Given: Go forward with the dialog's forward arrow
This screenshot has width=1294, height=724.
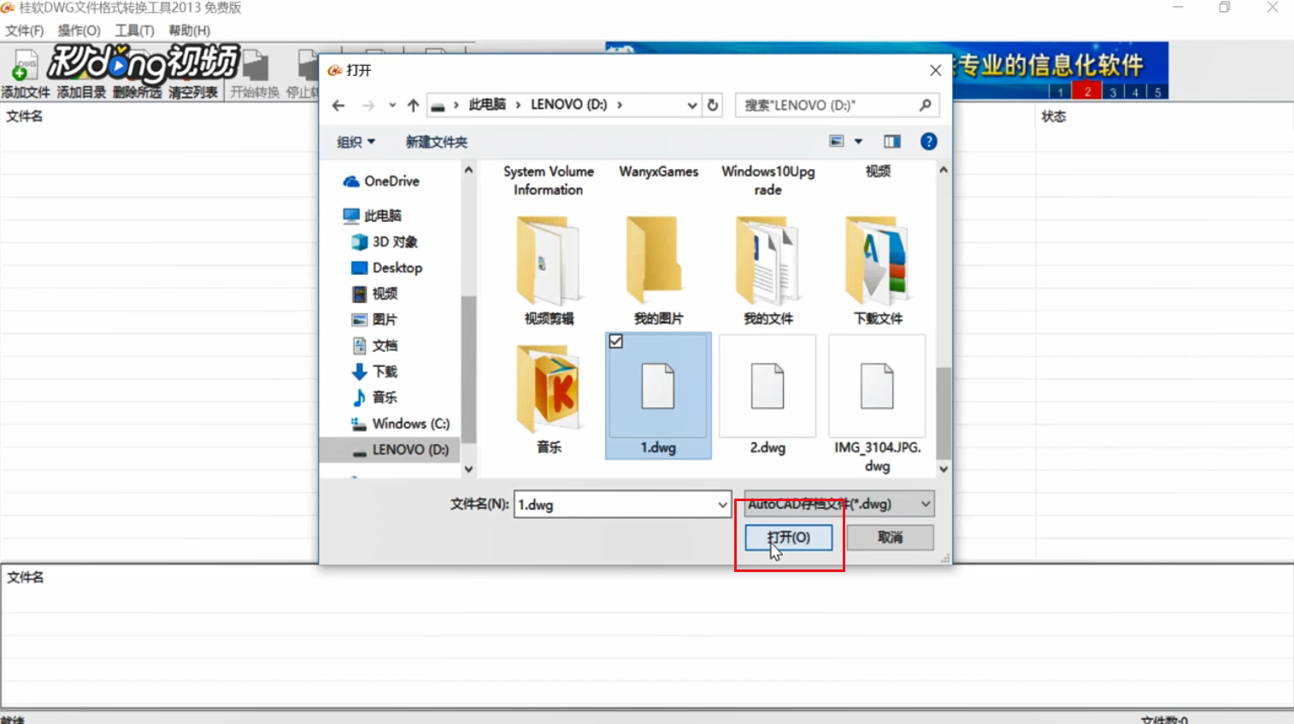Looking at the screenshot, I should (x=368, y=105).
